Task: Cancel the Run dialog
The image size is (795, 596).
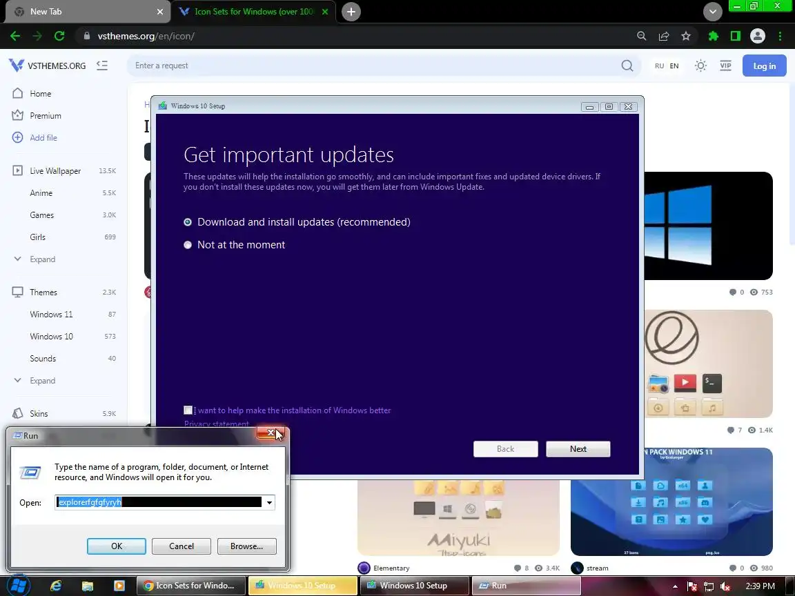Action: point(181,546)
